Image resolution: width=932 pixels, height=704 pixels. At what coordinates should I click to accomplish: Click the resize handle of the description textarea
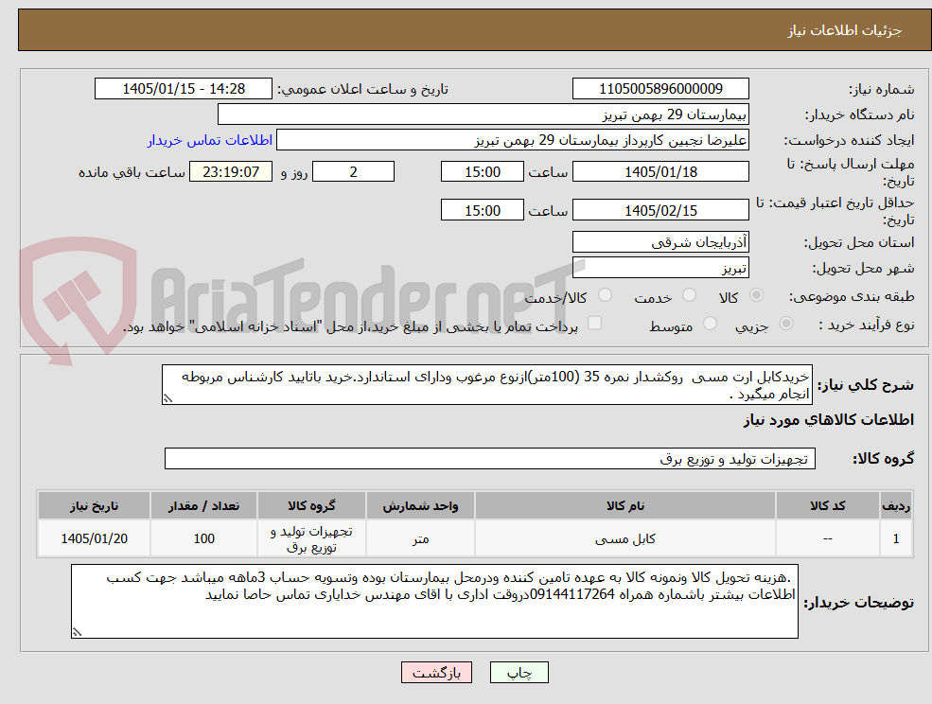point(167,399)
